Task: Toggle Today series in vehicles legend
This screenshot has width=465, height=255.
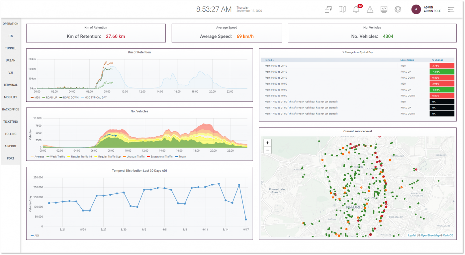Action: 180,157
